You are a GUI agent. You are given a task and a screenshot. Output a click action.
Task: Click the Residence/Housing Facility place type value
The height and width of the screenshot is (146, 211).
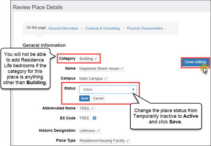102,141
